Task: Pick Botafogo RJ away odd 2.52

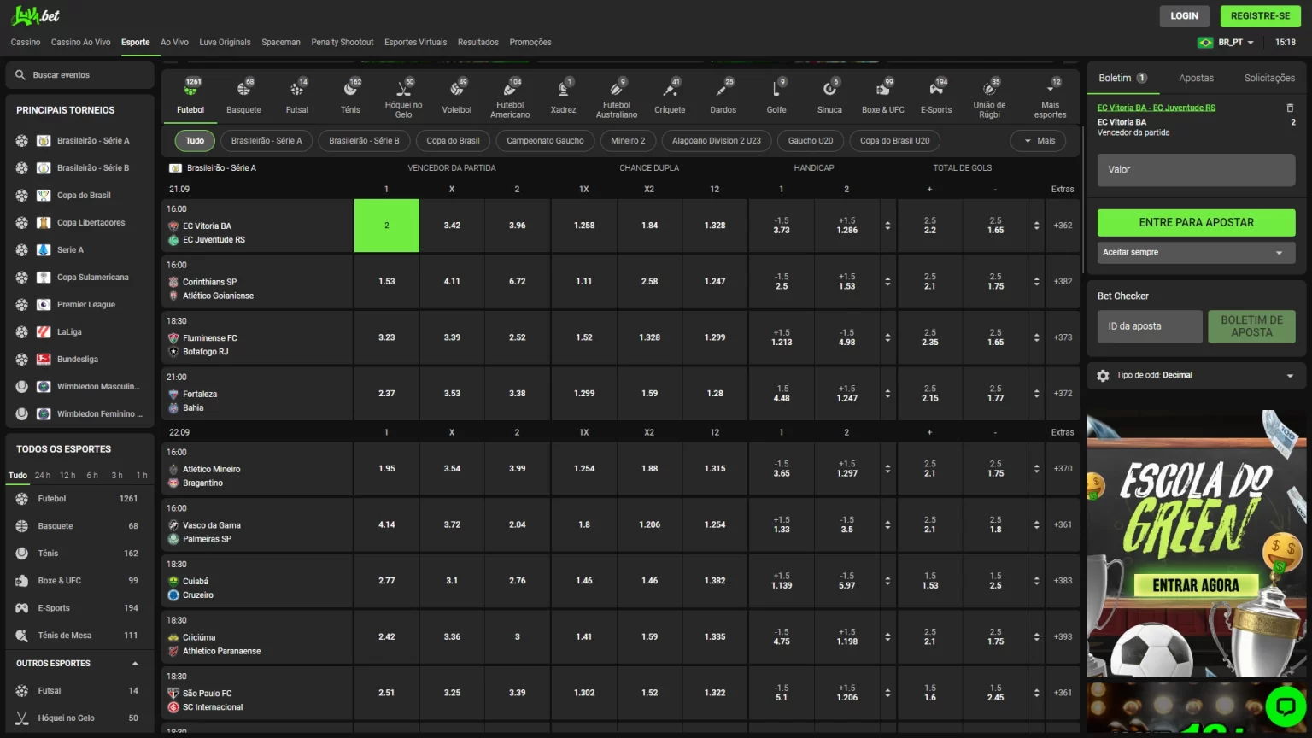Action: pos(518,337)
